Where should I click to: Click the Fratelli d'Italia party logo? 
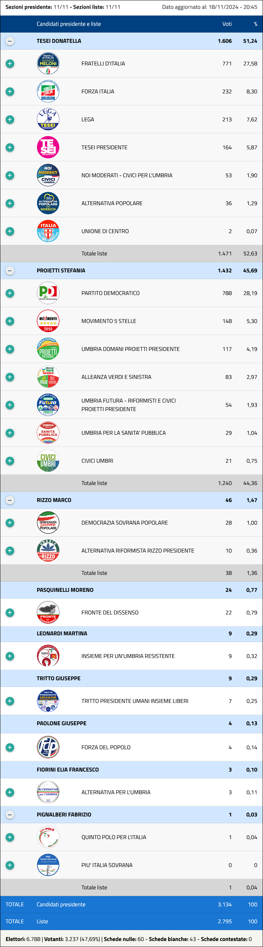(48, 64)
